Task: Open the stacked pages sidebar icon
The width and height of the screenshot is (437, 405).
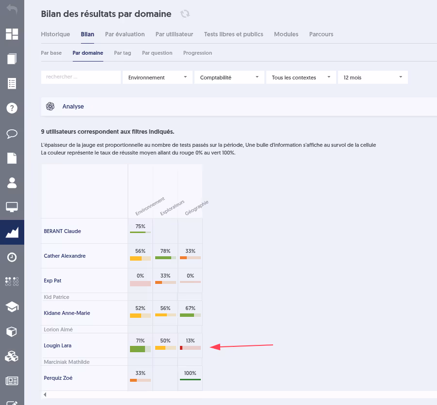Action: pos(12,59)
